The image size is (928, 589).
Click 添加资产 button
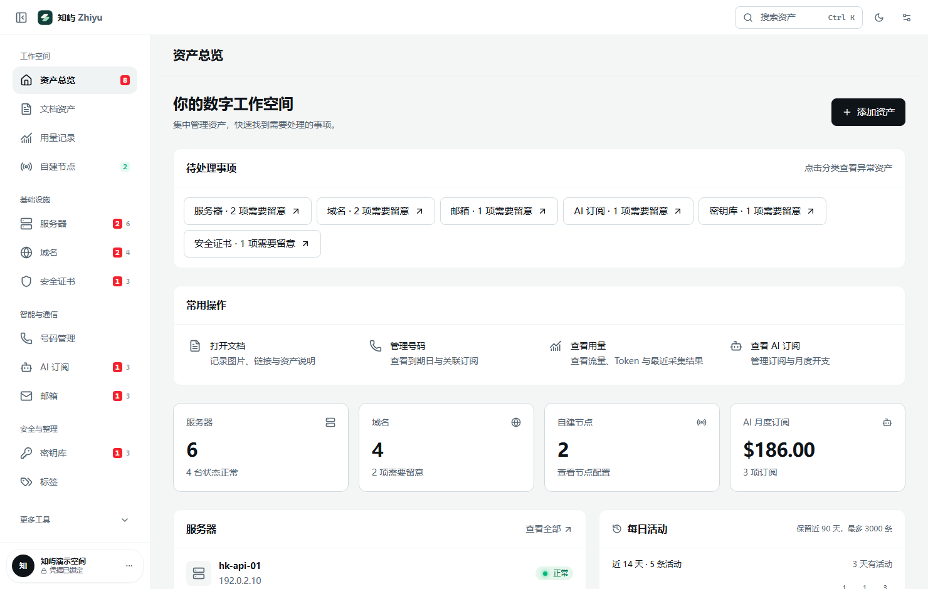click(868, 112)
